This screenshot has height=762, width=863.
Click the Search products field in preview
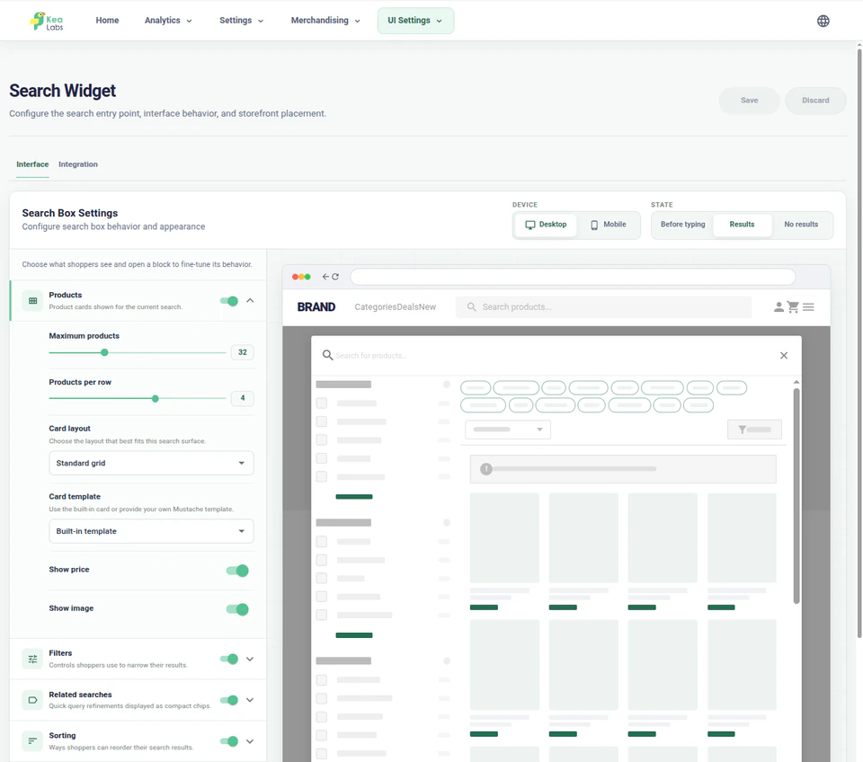(x=603, y=307)
